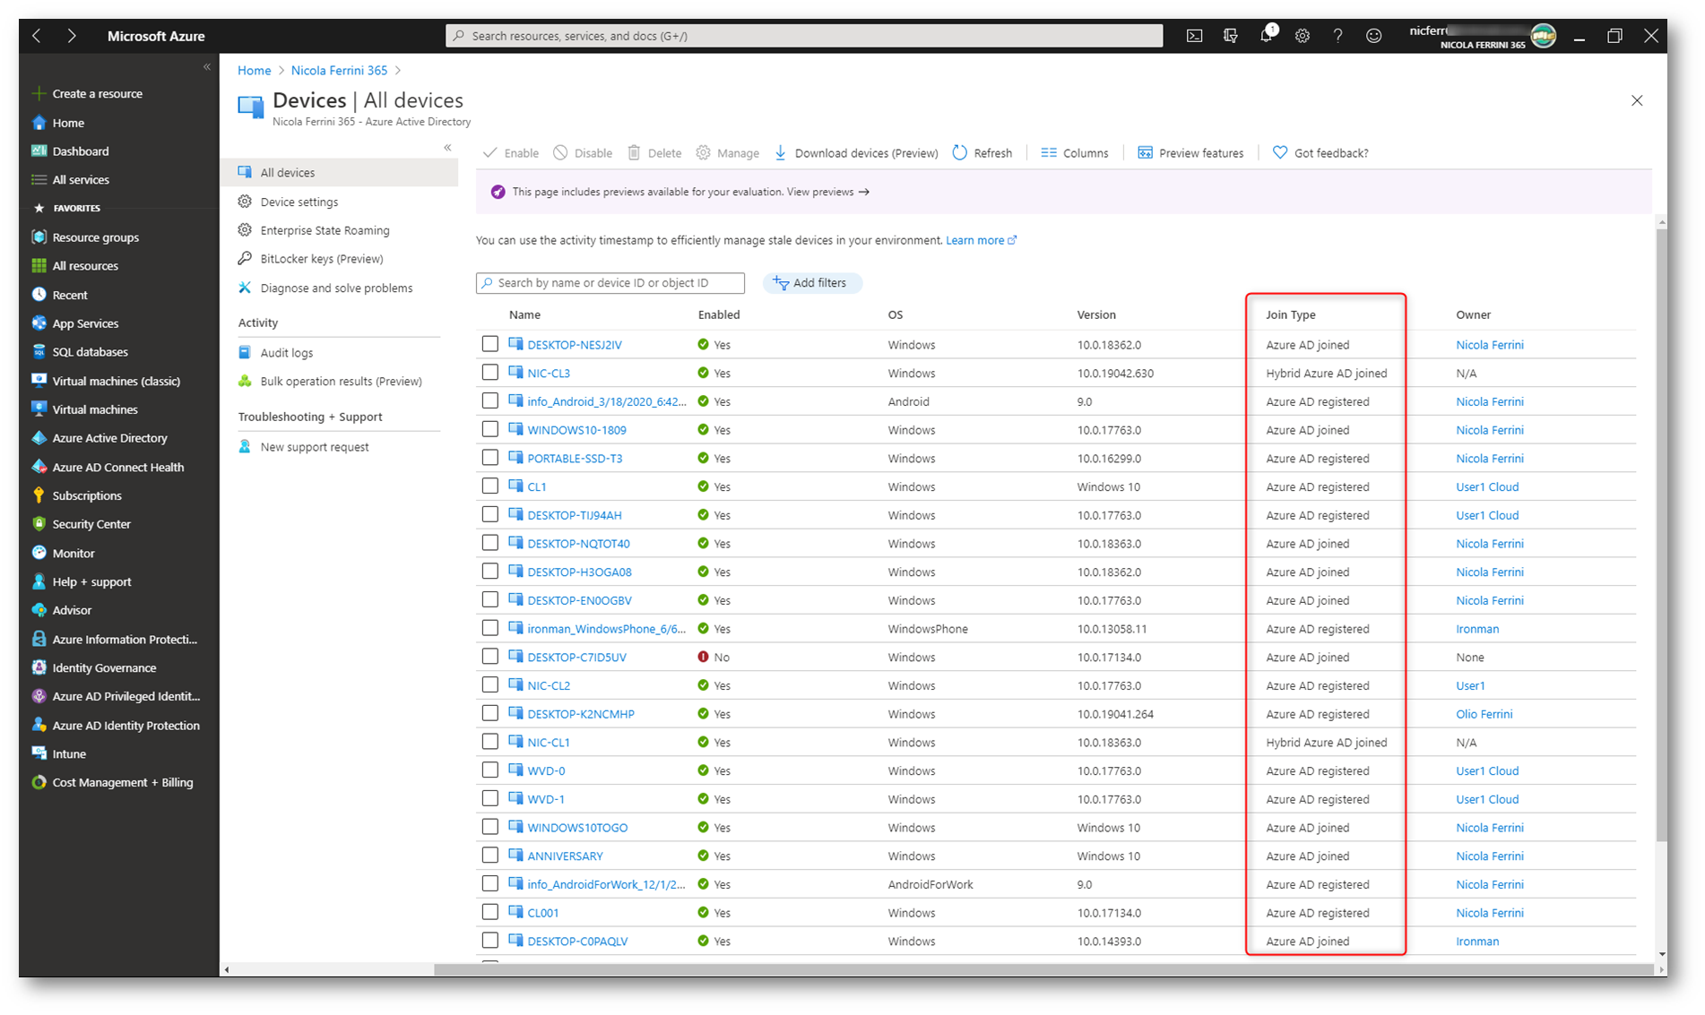
Task: Check the box for CL001
Action: pos(490,912)
